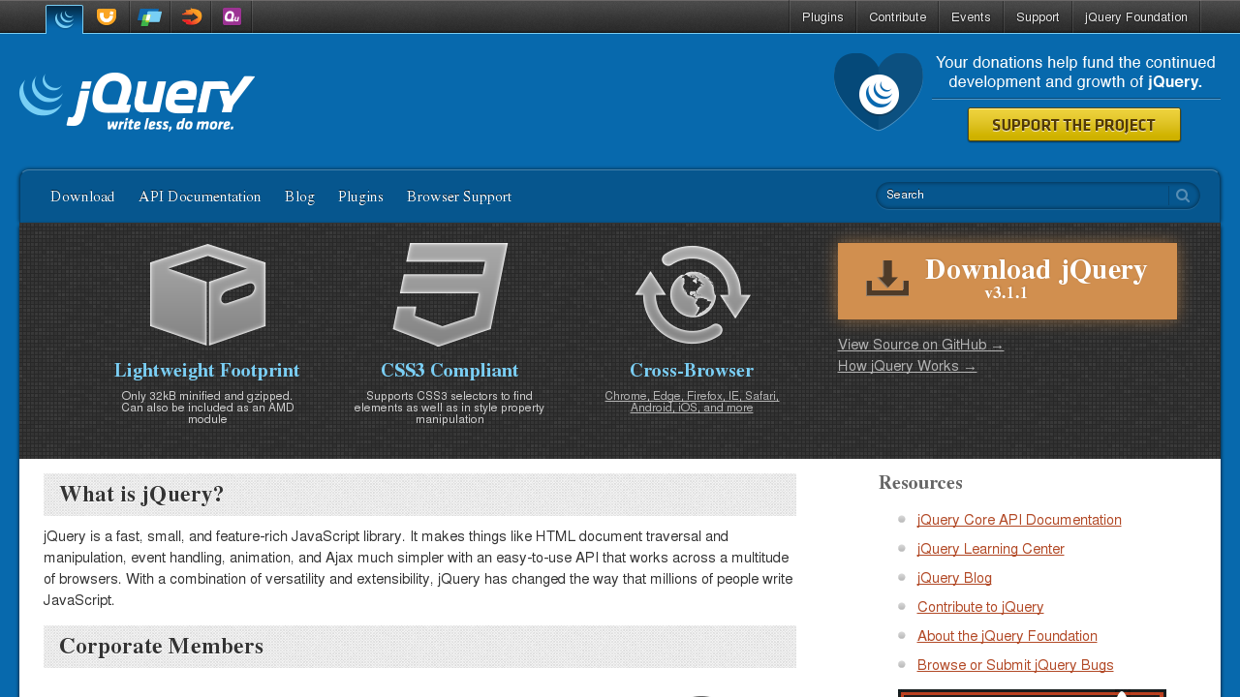
Task: Go to API Documentation in navigation
Action: (200, 197)
